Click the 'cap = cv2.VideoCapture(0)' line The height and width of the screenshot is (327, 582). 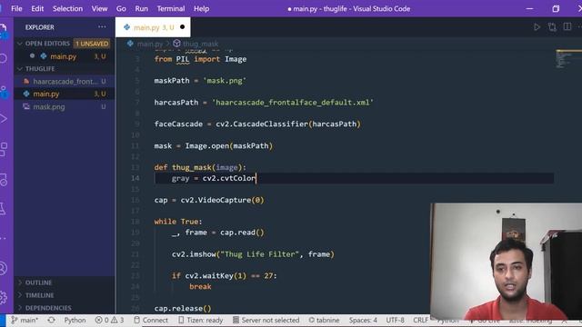(x=209, y=200)
